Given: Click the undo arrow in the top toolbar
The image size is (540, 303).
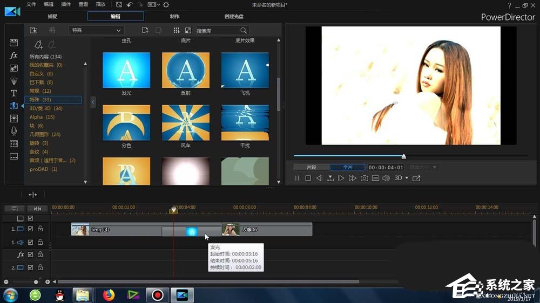Looking at the screenshot, I should [130, 5].
